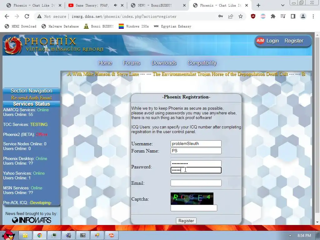Share this page via share icon
This screenshot has height=240, width=320.
click(x=231, y=16)
